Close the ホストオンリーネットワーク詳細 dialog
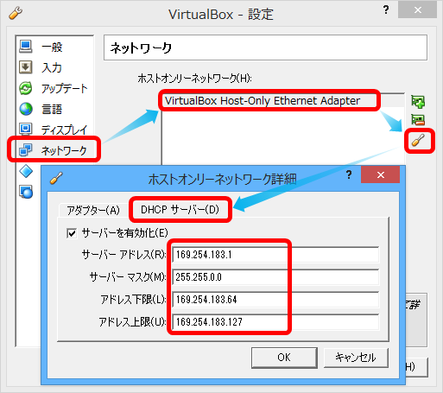The width and height of the screenshot is (443, 393). pos(381,174)
